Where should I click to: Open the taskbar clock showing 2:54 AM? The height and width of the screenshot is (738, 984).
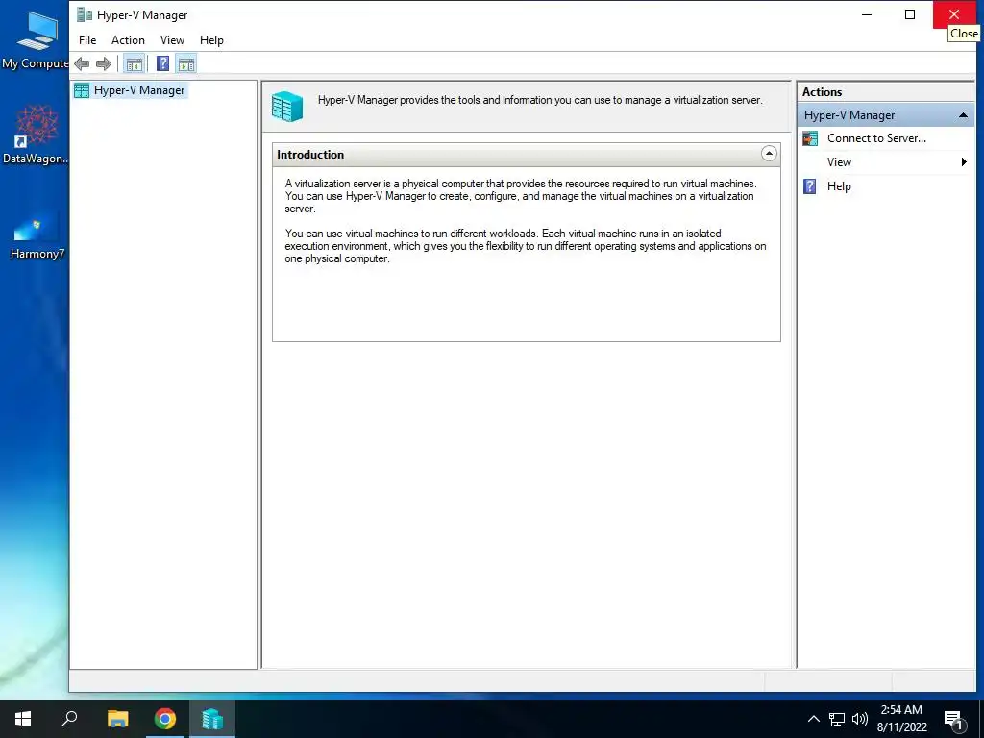click(901, 719)
